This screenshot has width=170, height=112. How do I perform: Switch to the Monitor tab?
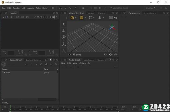coord(13,13)
